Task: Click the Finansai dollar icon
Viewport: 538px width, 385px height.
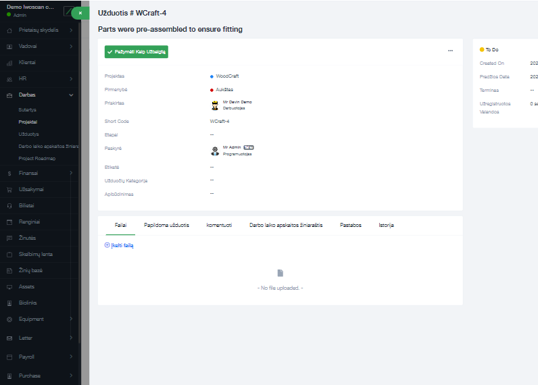Action: pyautogui.click(x=9, y=174)
